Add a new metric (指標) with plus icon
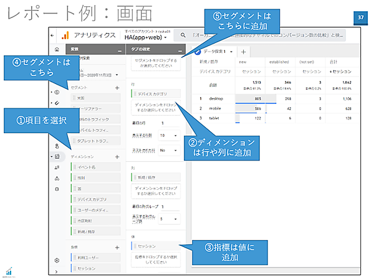 pyautogui.click(x=117, y=247)
